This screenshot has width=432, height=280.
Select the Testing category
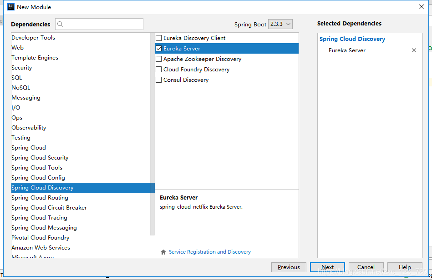(x=81, y=138)
